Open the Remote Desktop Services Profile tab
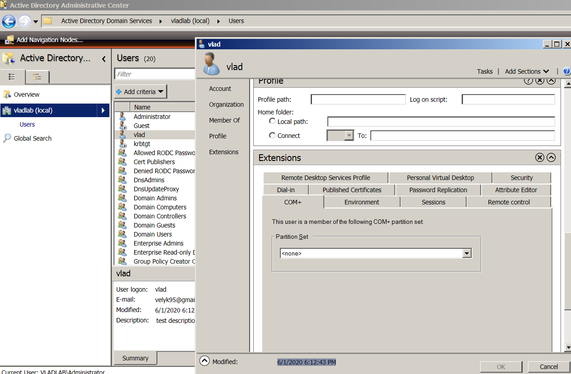Viewport: 571px width, 374px height. coord(326,178)
